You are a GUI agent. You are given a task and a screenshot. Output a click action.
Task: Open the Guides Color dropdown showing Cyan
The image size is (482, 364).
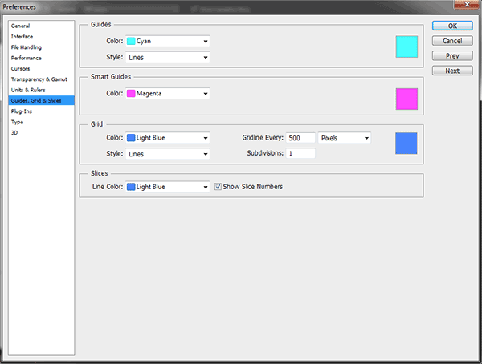(x=168, y=41)
